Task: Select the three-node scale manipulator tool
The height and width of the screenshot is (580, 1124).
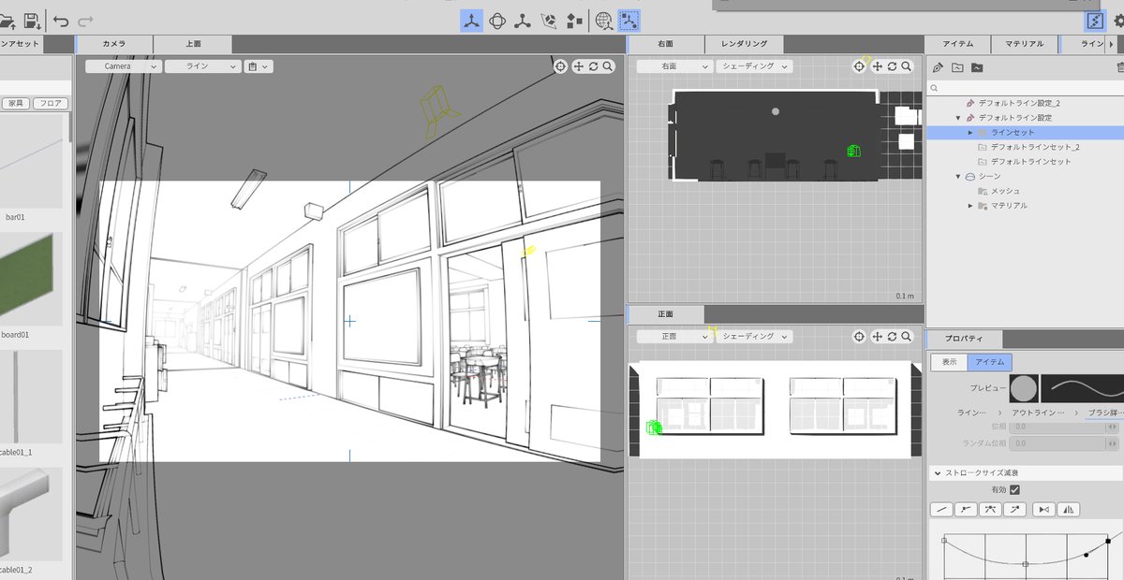Action: 523,20
